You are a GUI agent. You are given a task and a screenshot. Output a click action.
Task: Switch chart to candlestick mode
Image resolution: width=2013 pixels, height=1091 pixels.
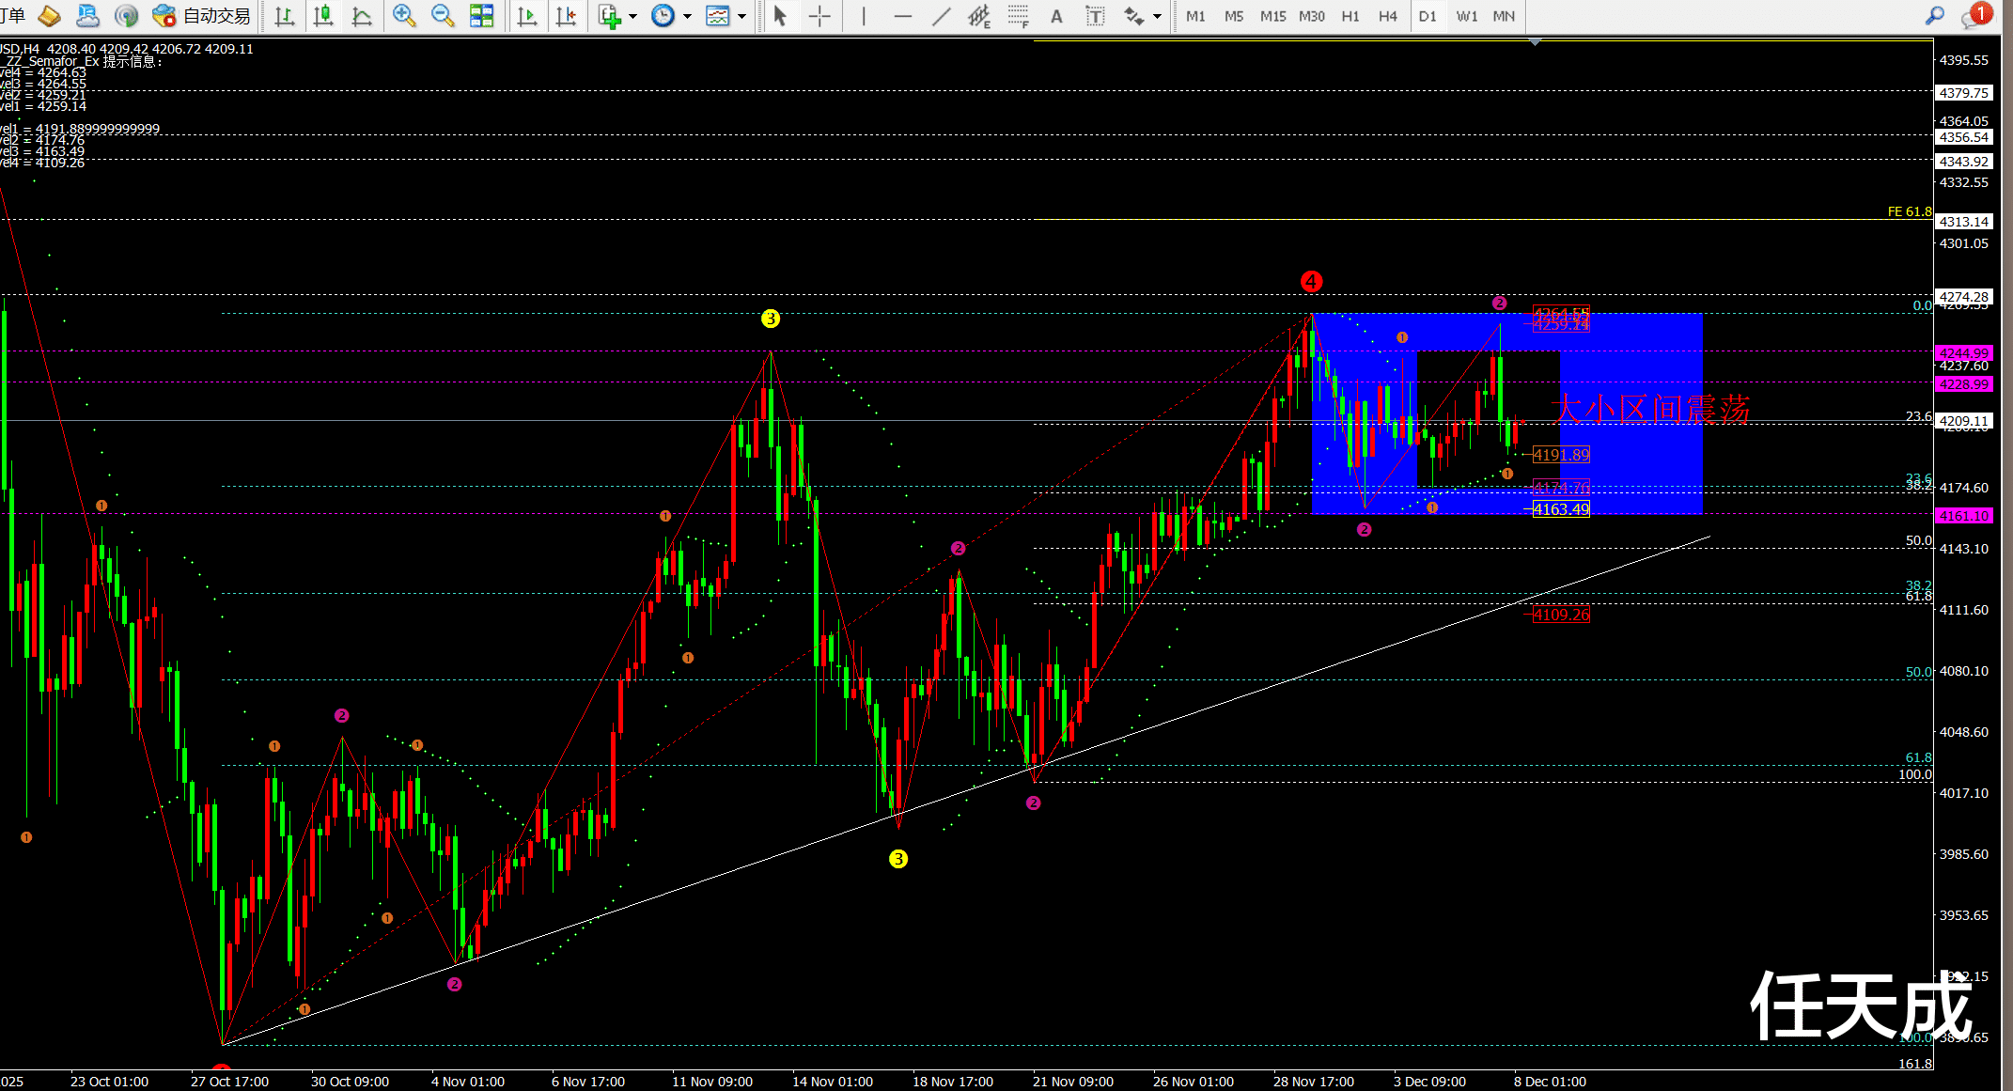pos(323,16)
